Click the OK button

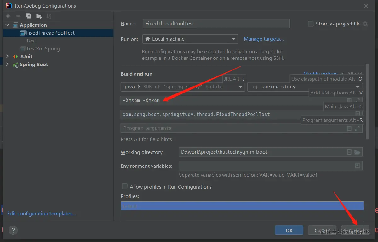coord(289,230)
